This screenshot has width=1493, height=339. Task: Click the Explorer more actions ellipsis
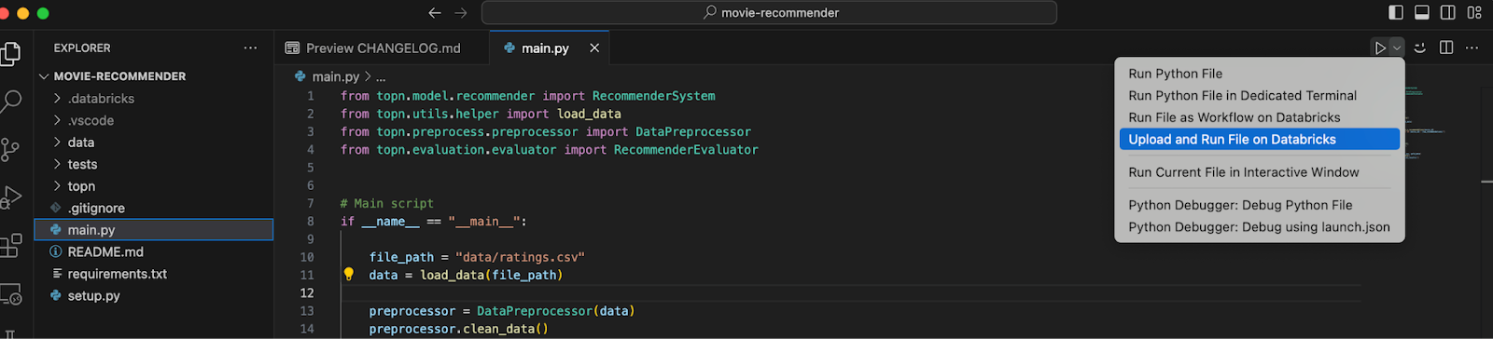[x=250, y=47]
